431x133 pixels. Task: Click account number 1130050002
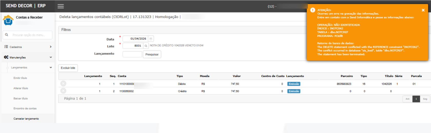tap(126, 91)
